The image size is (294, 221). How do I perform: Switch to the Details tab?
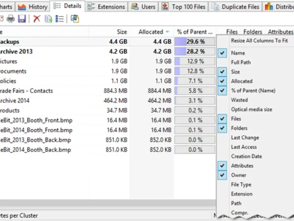pos(68,6)
